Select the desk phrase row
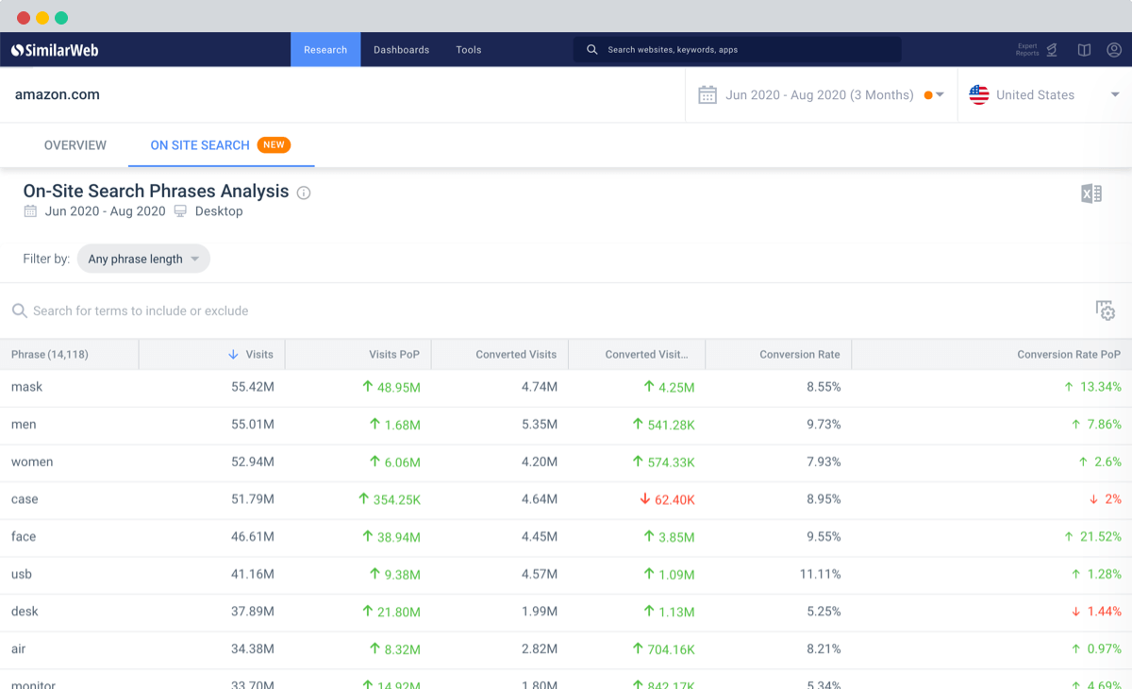Image resolution: width=1132 pixels, height=689 pixels. point(566,612)
